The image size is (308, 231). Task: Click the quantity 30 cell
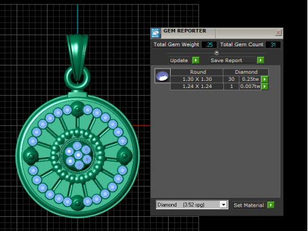pyautogui.click(x=231, y=79)
